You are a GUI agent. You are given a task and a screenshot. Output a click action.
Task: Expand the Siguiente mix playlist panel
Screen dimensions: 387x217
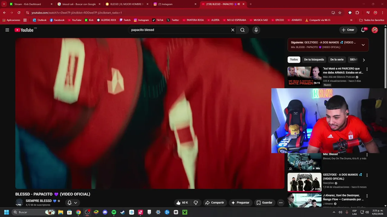(x=363, y=45)
